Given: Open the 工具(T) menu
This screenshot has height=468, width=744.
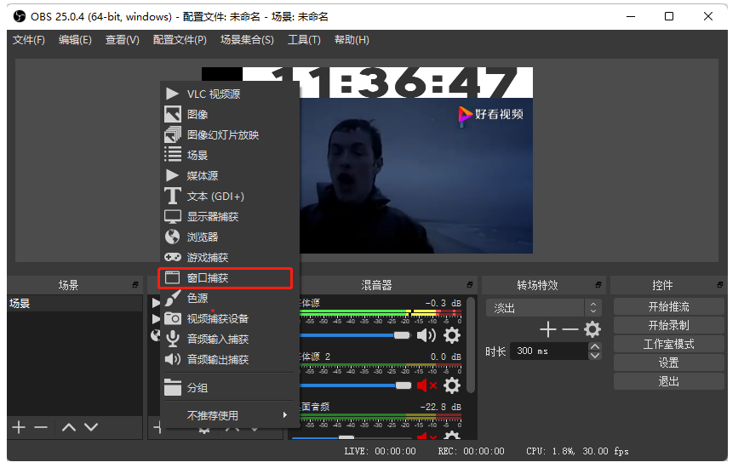Looking at the screenshot, I should 304,40.
